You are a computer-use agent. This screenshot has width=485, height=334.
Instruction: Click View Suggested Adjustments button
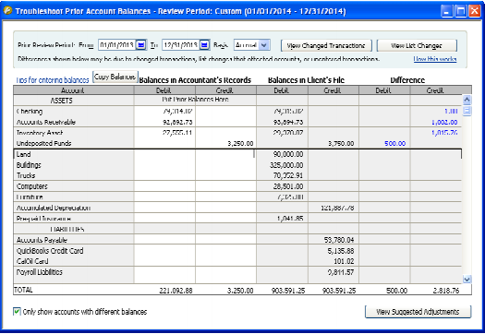418,312
